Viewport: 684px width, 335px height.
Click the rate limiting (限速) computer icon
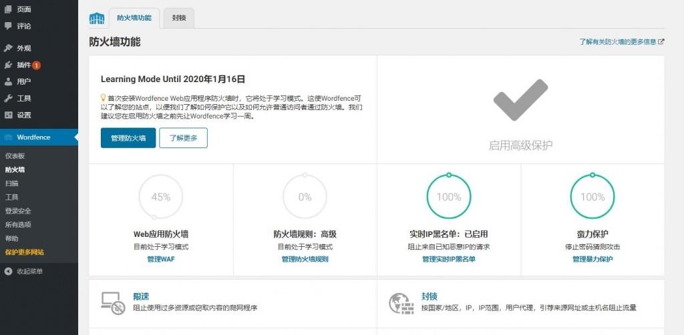(x=113, y=303)
